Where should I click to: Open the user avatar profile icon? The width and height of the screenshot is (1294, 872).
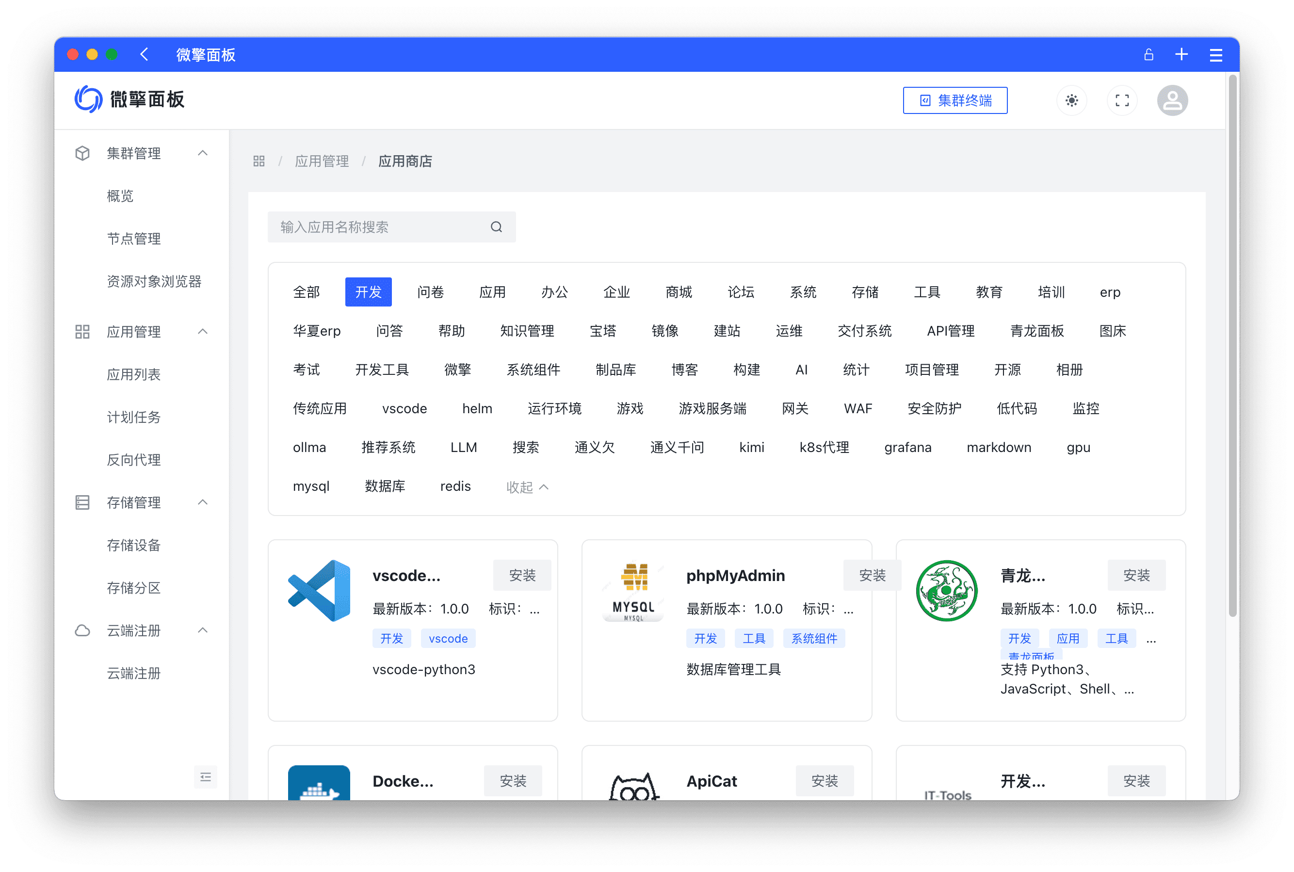point(1172,101)
